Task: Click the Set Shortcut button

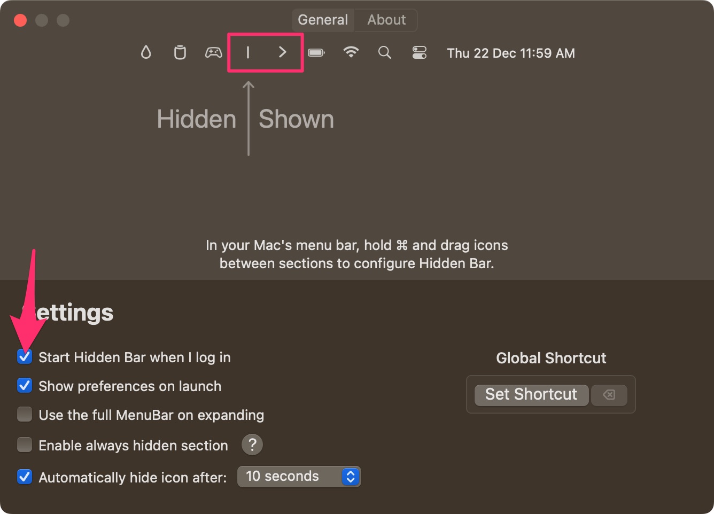Action: point(531,394)
